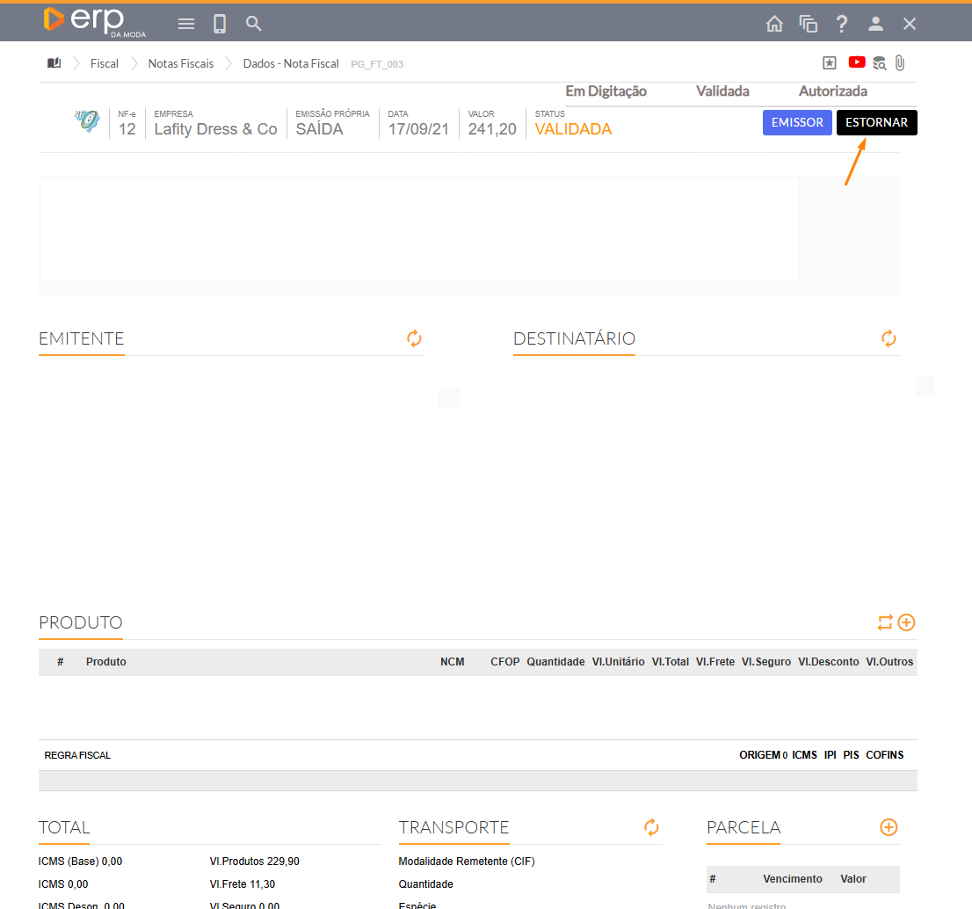Screen dimensions: 972x909
Task: Go to the home icon
Action: pyautogui.click(x=774, y=24)
